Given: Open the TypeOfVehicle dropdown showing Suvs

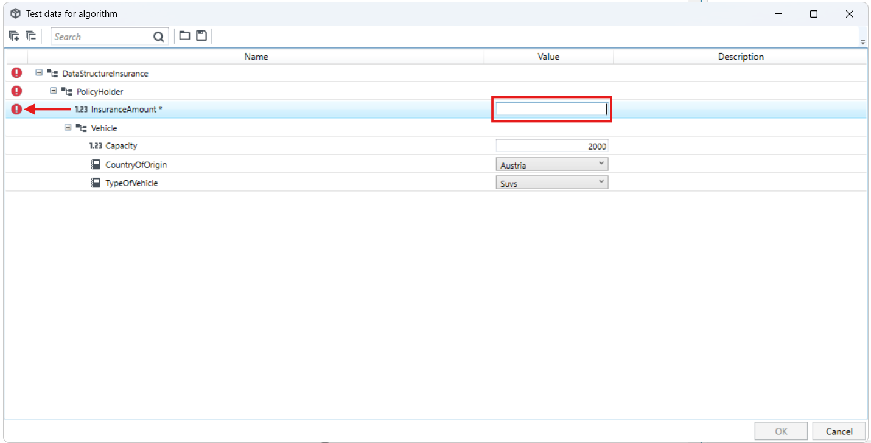Looking at the screenshot, I should 552,183.
